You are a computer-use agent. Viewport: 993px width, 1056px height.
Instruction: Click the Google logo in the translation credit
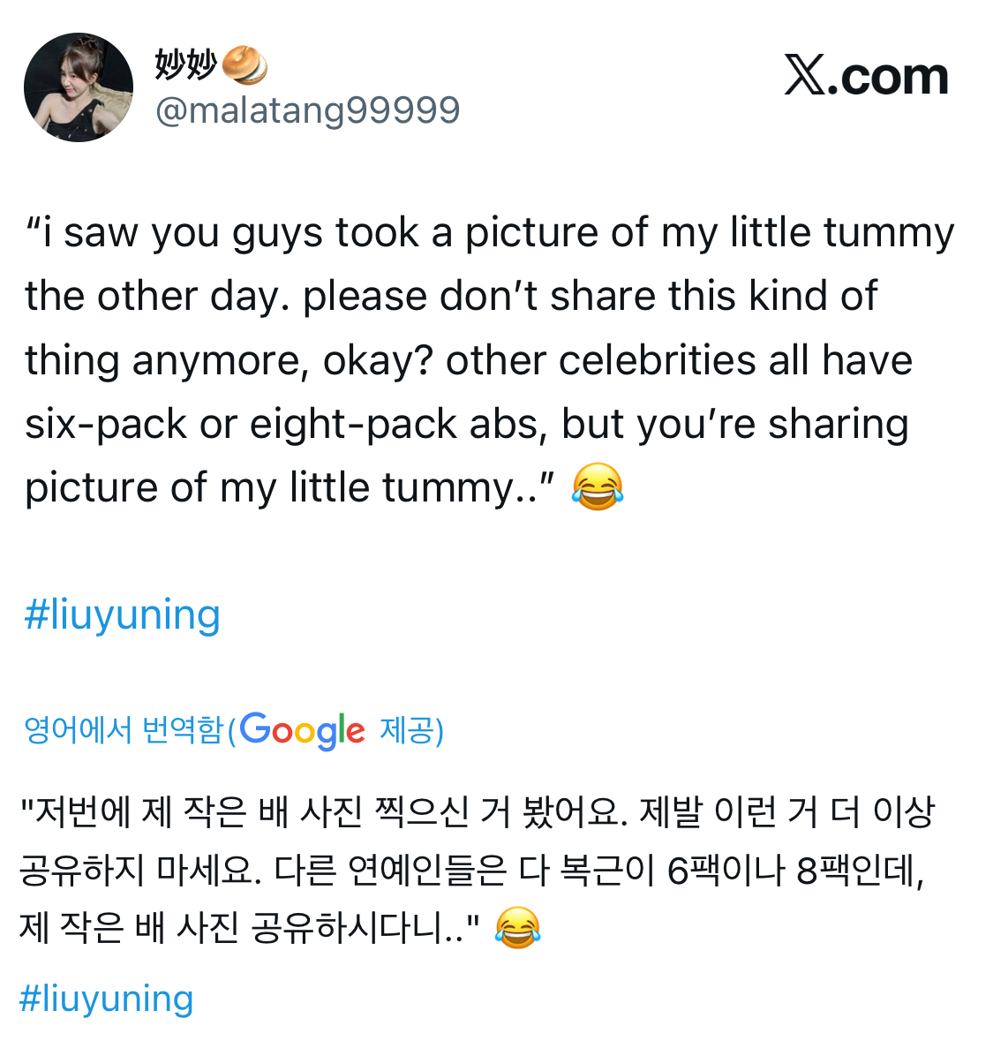[302, 730]
